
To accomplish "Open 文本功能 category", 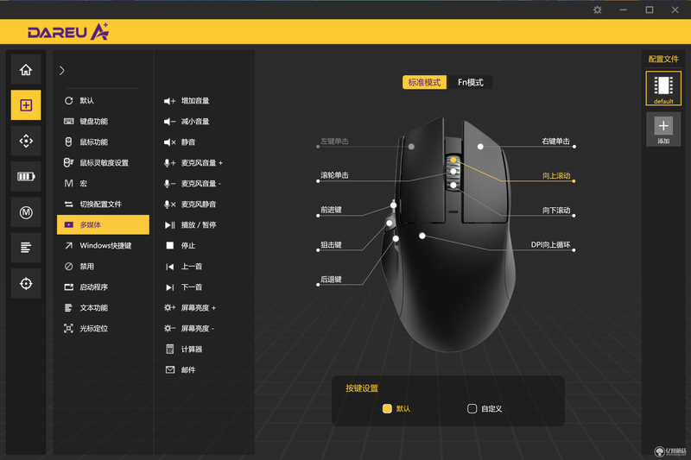I will coord(103,308).
